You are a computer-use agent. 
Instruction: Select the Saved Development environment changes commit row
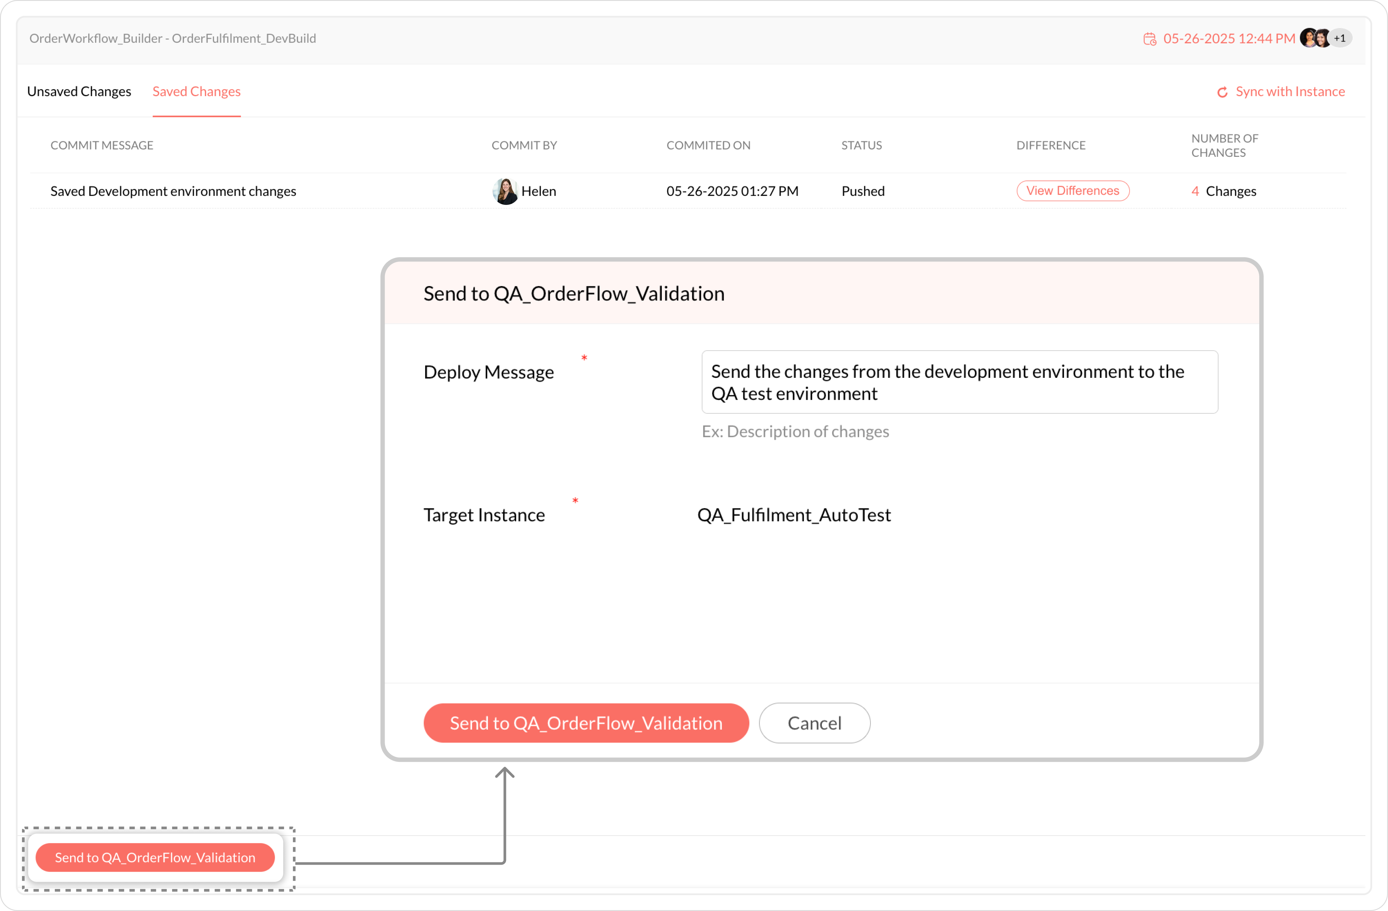173,191
